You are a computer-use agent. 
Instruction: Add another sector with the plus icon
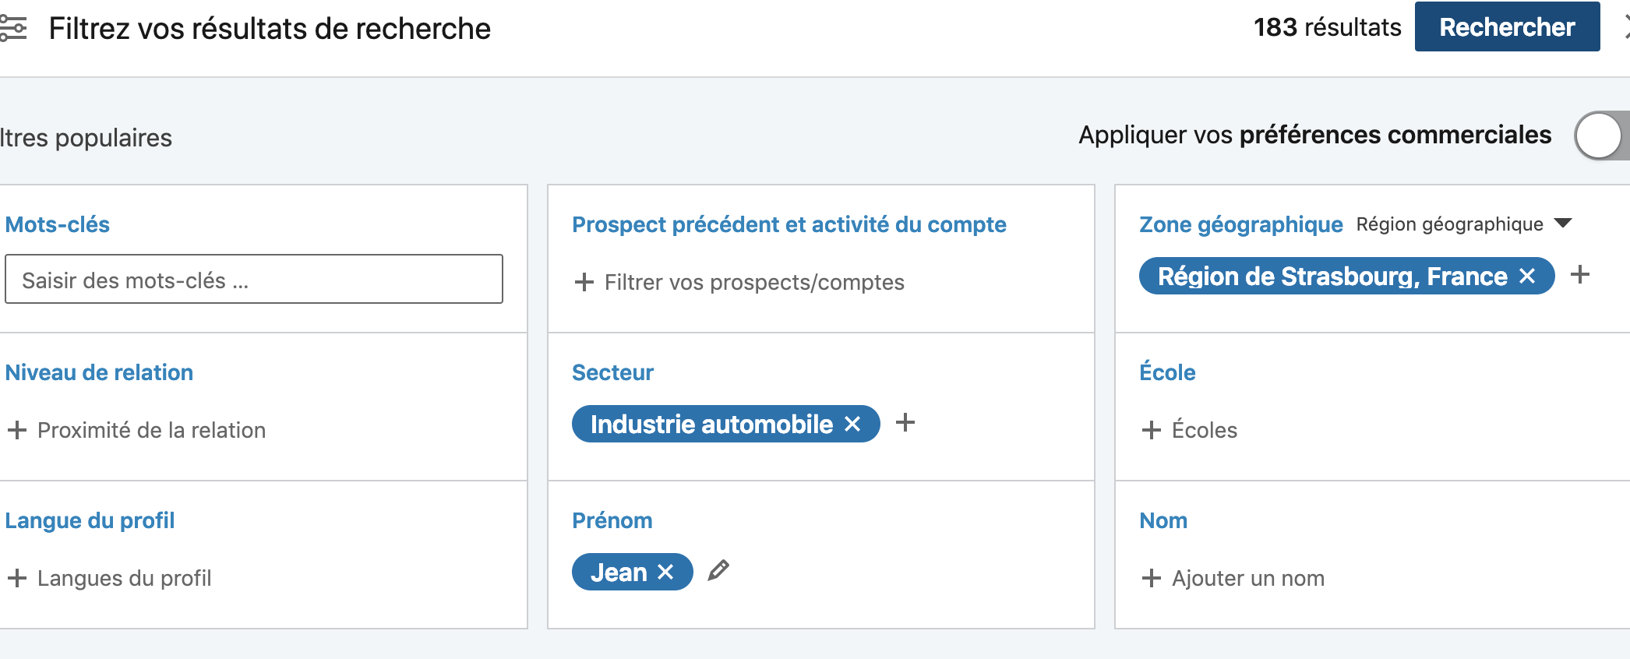coord(905,423)
